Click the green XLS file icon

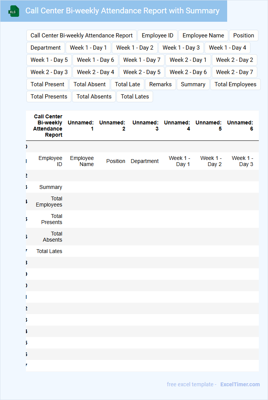pyautogui.click(x=13, y=11)
